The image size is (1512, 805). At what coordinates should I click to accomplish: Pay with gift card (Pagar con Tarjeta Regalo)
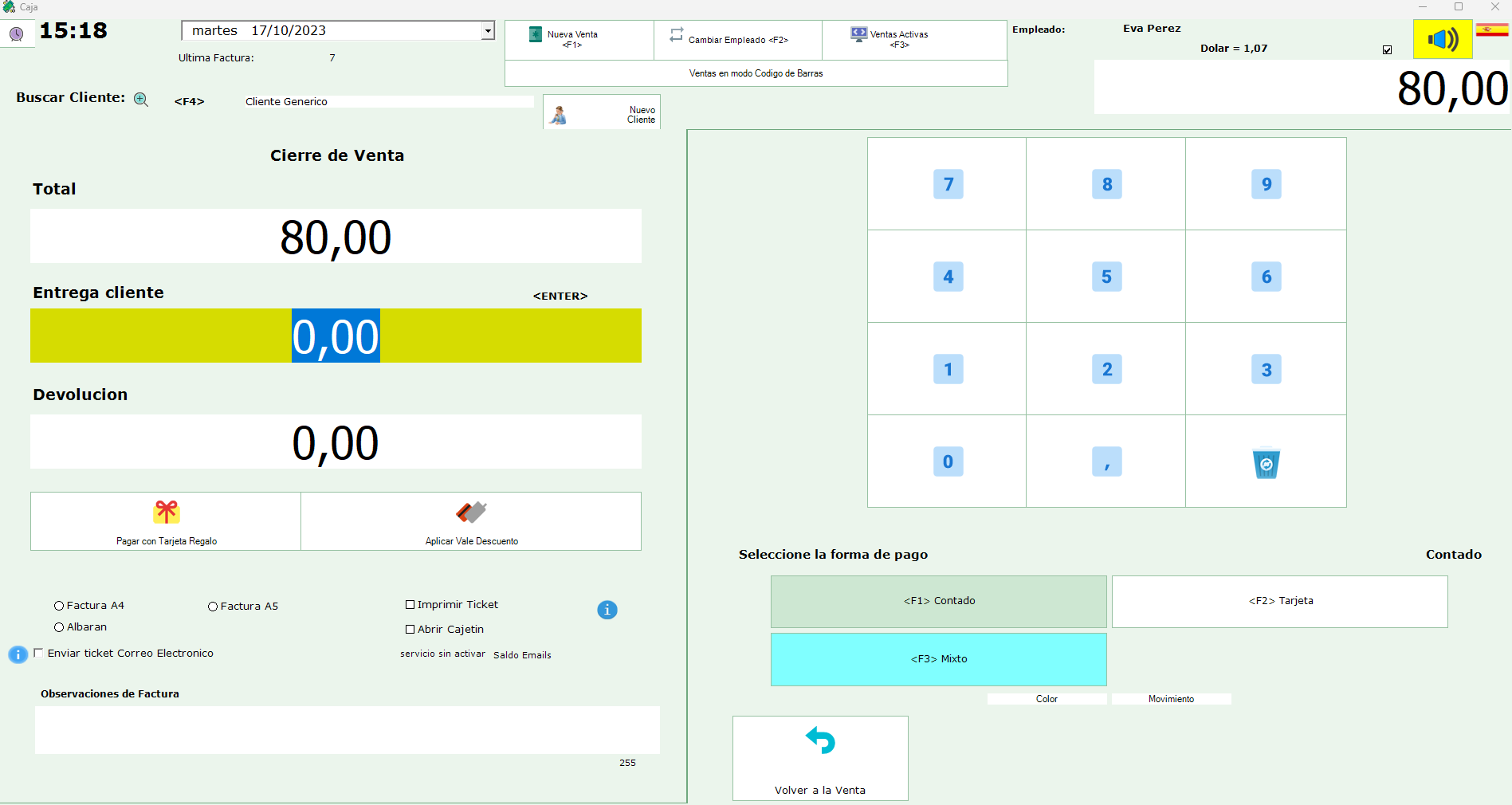point(166,521)
